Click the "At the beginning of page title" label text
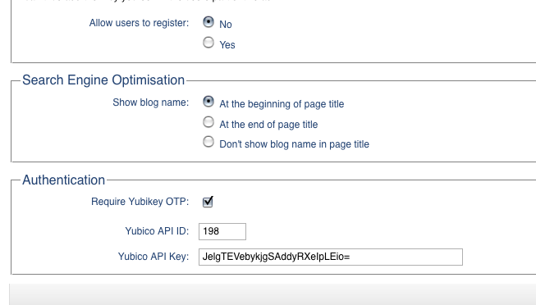The width and height of the screenshot is (536, 305). coord(282,104)
